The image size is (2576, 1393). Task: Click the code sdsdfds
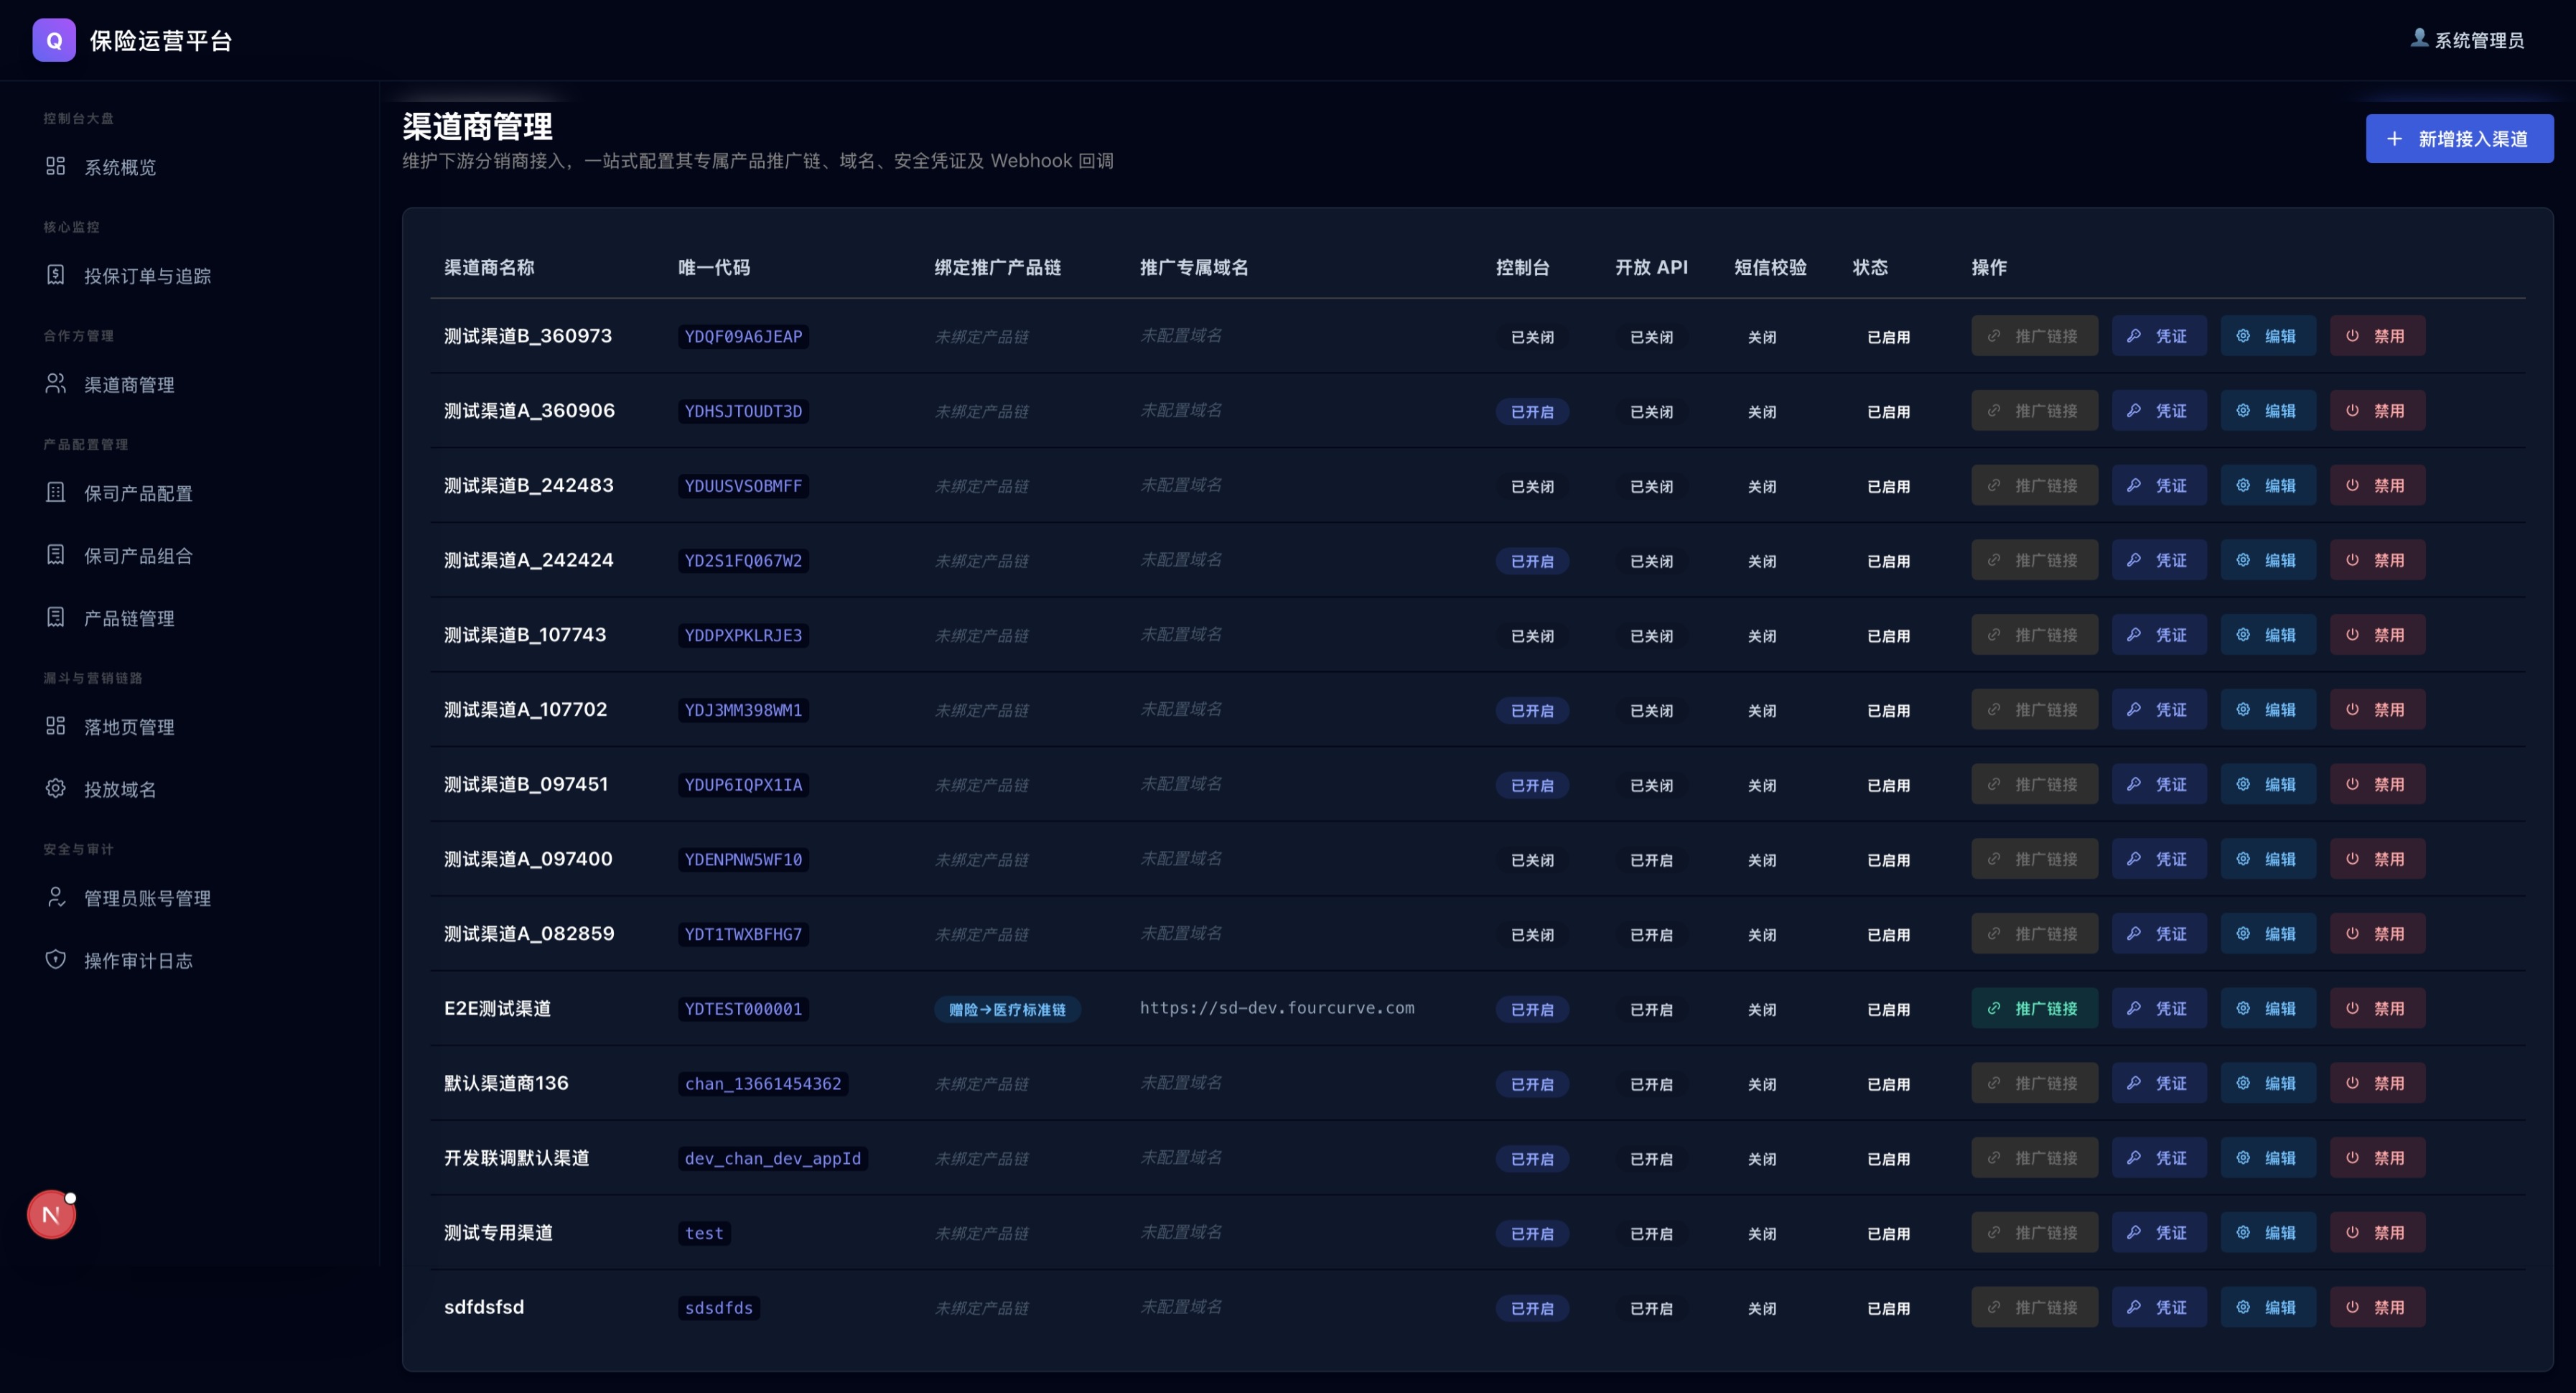[x=719, y=1308]
